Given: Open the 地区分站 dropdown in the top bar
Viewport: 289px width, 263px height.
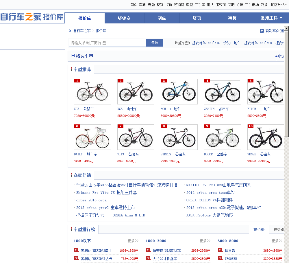Looking at the screenshot, I should tap(279, 5).
